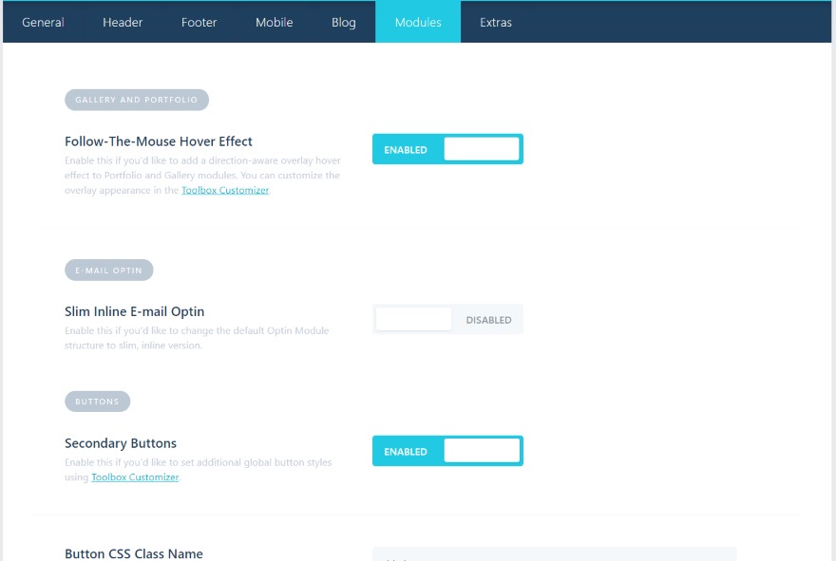Click the Secondary Buttons heading
The height and width of the screenshot is (561, 836).
tap(121, 443)
